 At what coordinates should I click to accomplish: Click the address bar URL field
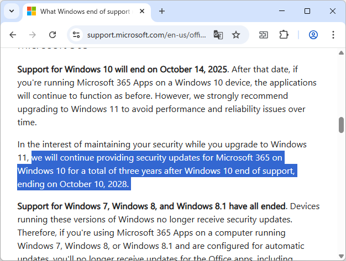click(146, 35)
